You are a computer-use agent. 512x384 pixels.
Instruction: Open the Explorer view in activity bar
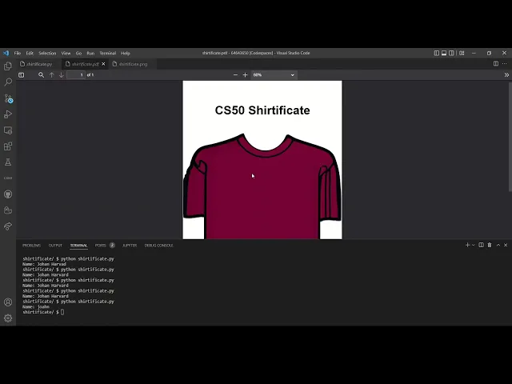coord(8,66)
